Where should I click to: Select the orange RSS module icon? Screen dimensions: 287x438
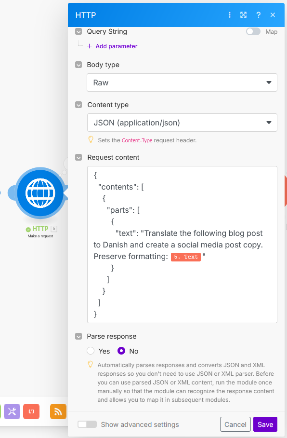tap(58, 411)
